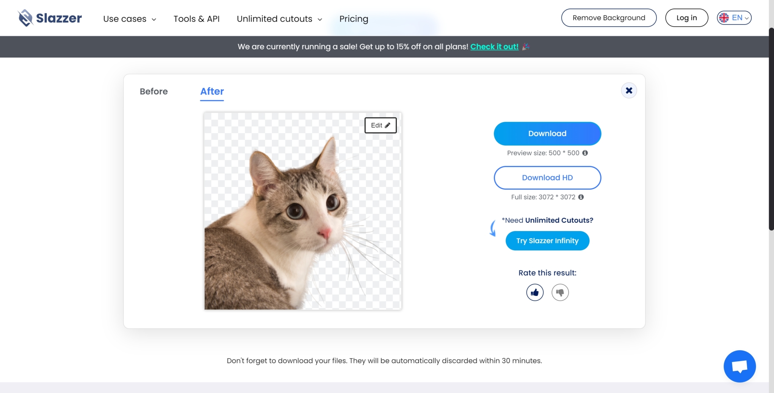Open the Pricing page
The height and width of the screenshot is (393, 774).
pyautogui.click(x=354, y=19)
